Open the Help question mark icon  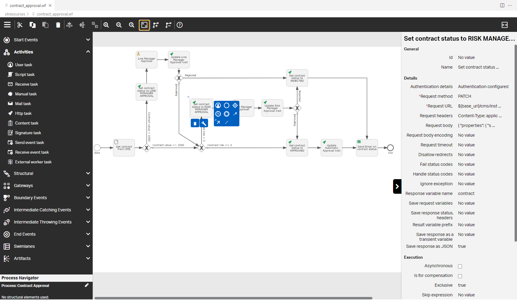tap(180, 25)
